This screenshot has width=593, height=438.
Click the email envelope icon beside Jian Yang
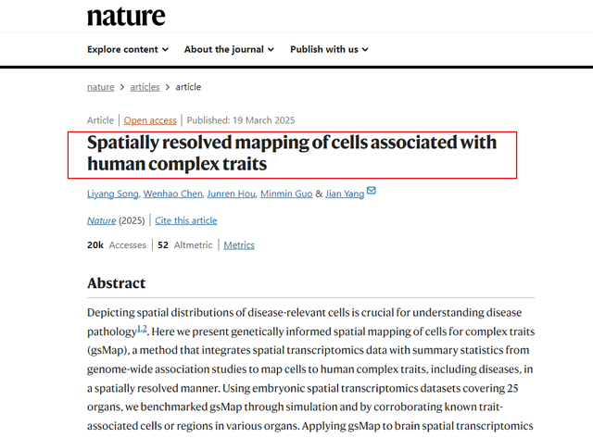[372, 190]
